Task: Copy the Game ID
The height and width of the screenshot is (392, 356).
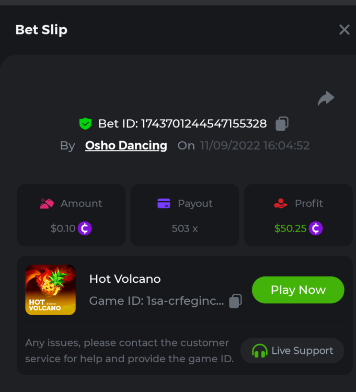Action: 236,301
